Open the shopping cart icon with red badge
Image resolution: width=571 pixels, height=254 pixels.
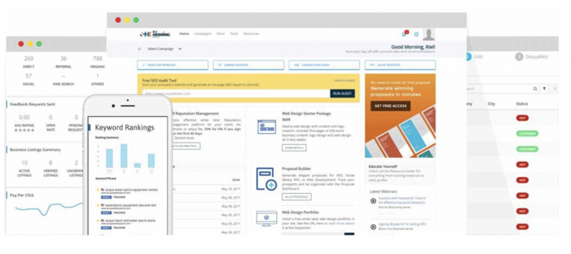point(405,34)
